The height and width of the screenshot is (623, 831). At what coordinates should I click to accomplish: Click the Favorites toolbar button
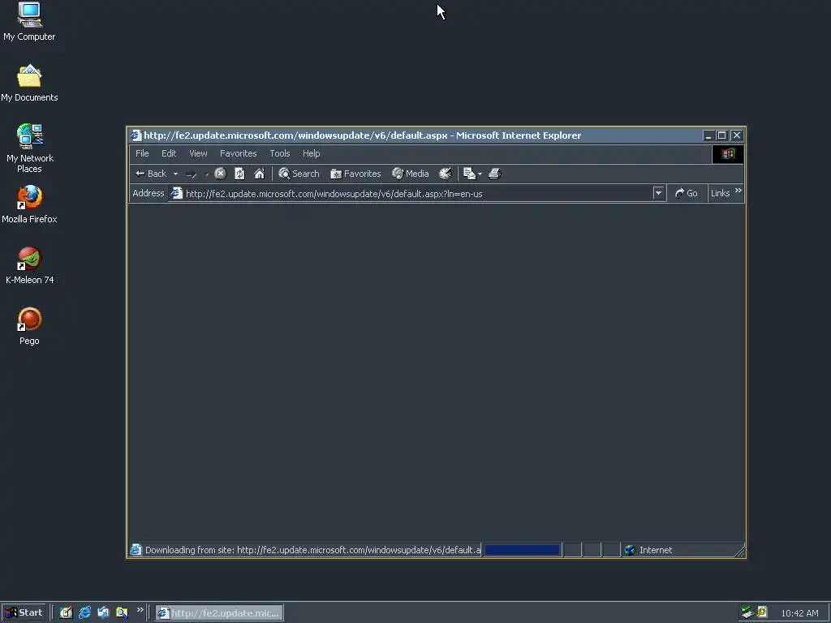pyautogui.click(x=355, y=174)
